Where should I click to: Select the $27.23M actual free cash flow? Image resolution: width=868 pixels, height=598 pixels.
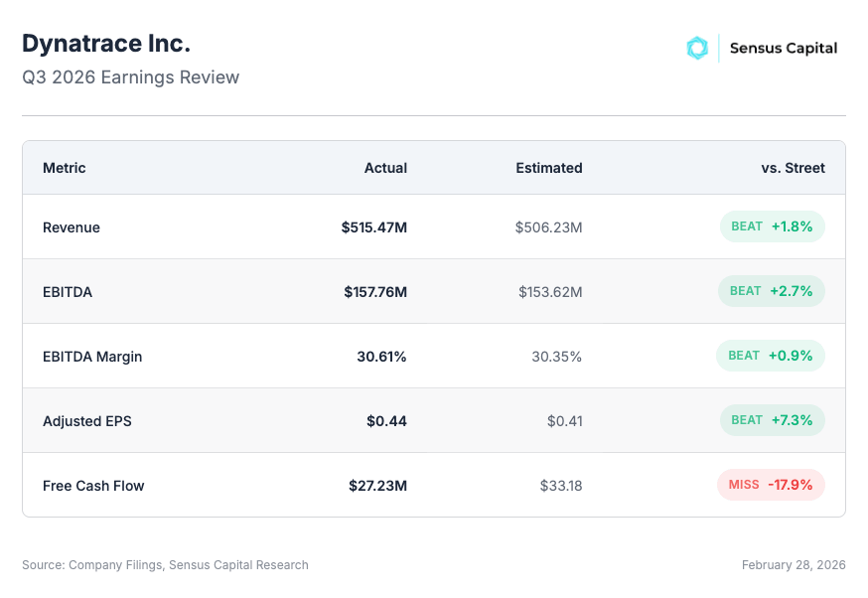coord(378,486)
